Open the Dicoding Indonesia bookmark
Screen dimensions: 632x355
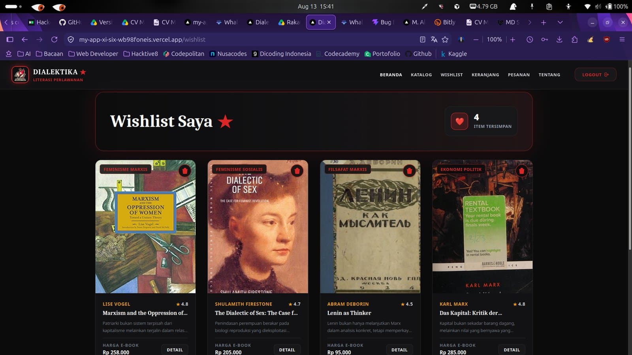point(282,54)
